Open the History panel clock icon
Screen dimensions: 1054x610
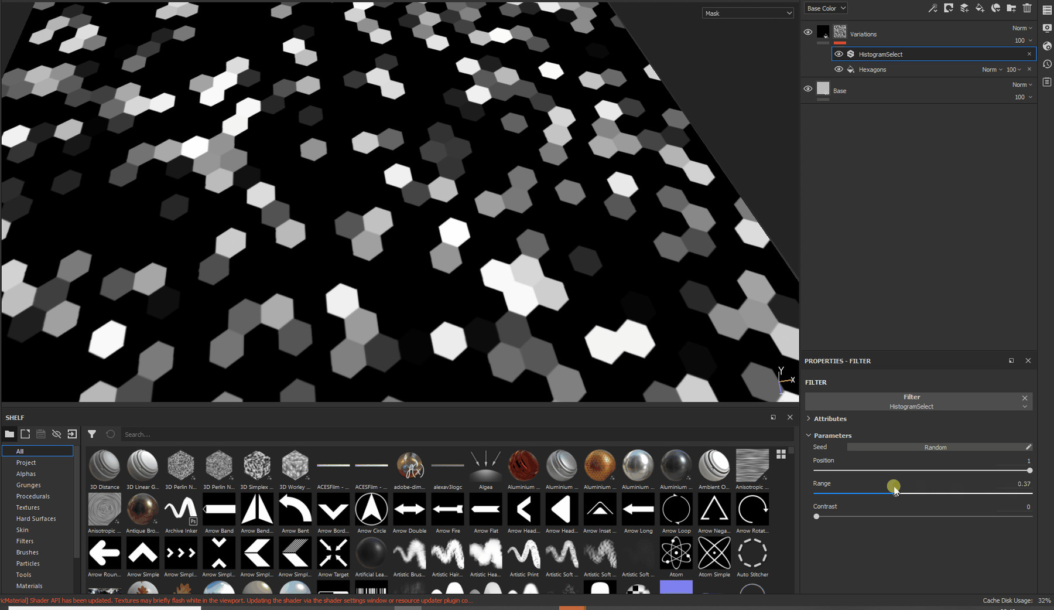(x=1047, y=64)
